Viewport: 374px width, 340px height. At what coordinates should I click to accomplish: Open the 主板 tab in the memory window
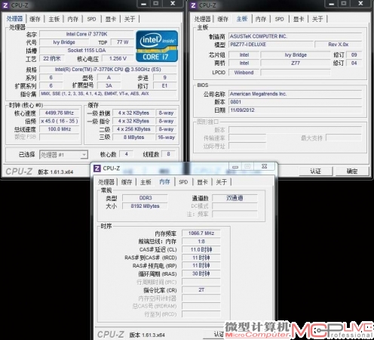tap(146, 182)
